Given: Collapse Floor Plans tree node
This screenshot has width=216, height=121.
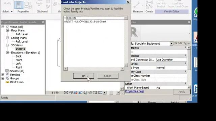Looking at the screenshot, I should [7, 31].
